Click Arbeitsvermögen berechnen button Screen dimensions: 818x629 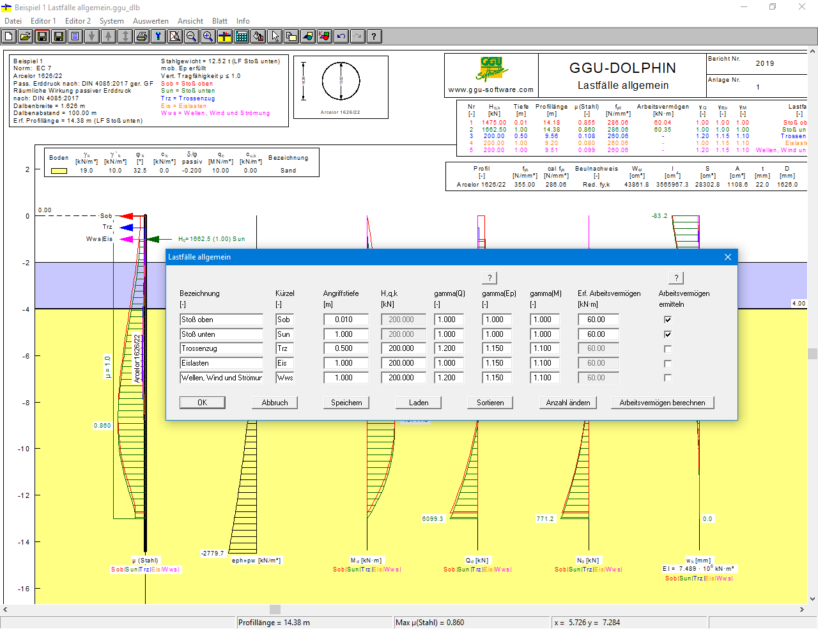[x=662, y=403]
